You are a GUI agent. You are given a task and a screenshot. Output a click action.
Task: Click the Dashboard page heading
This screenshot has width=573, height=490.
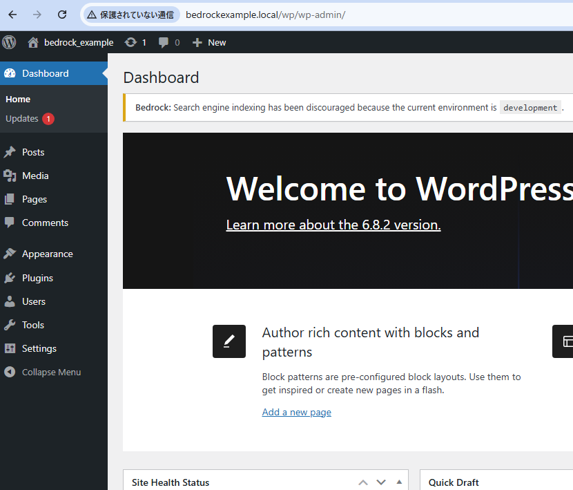click(161, 77)
